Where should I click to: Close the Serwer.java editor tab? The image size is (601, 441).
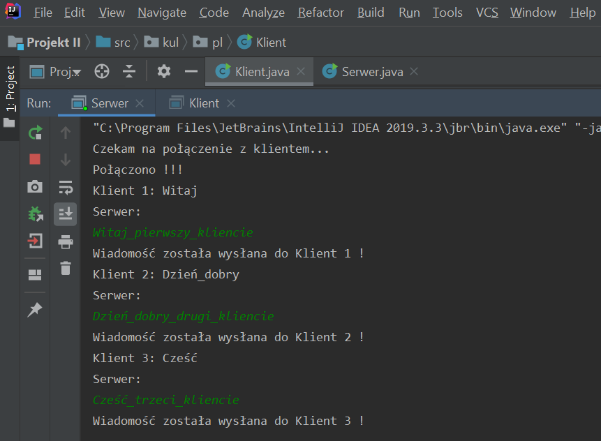tap(414, 71)
